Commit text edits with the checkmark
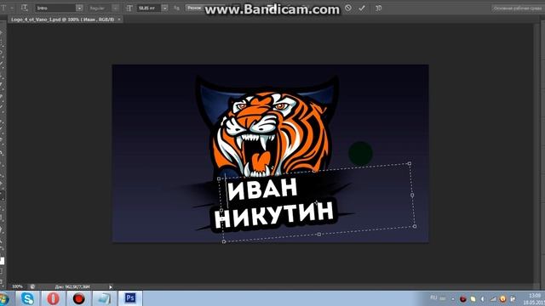This screenshot has width=545, height=306. [362, 8]
